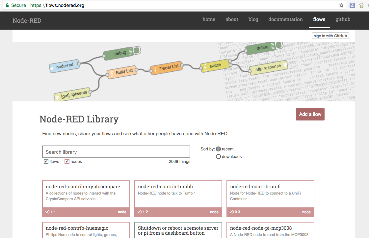Focus the Search library input field

click(x=116, y=152)
